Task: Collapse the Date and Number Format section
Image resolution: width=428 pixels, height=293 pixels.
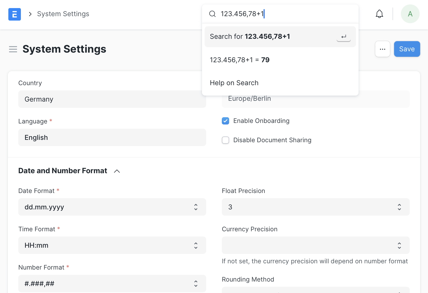Action: click(117, 171)
